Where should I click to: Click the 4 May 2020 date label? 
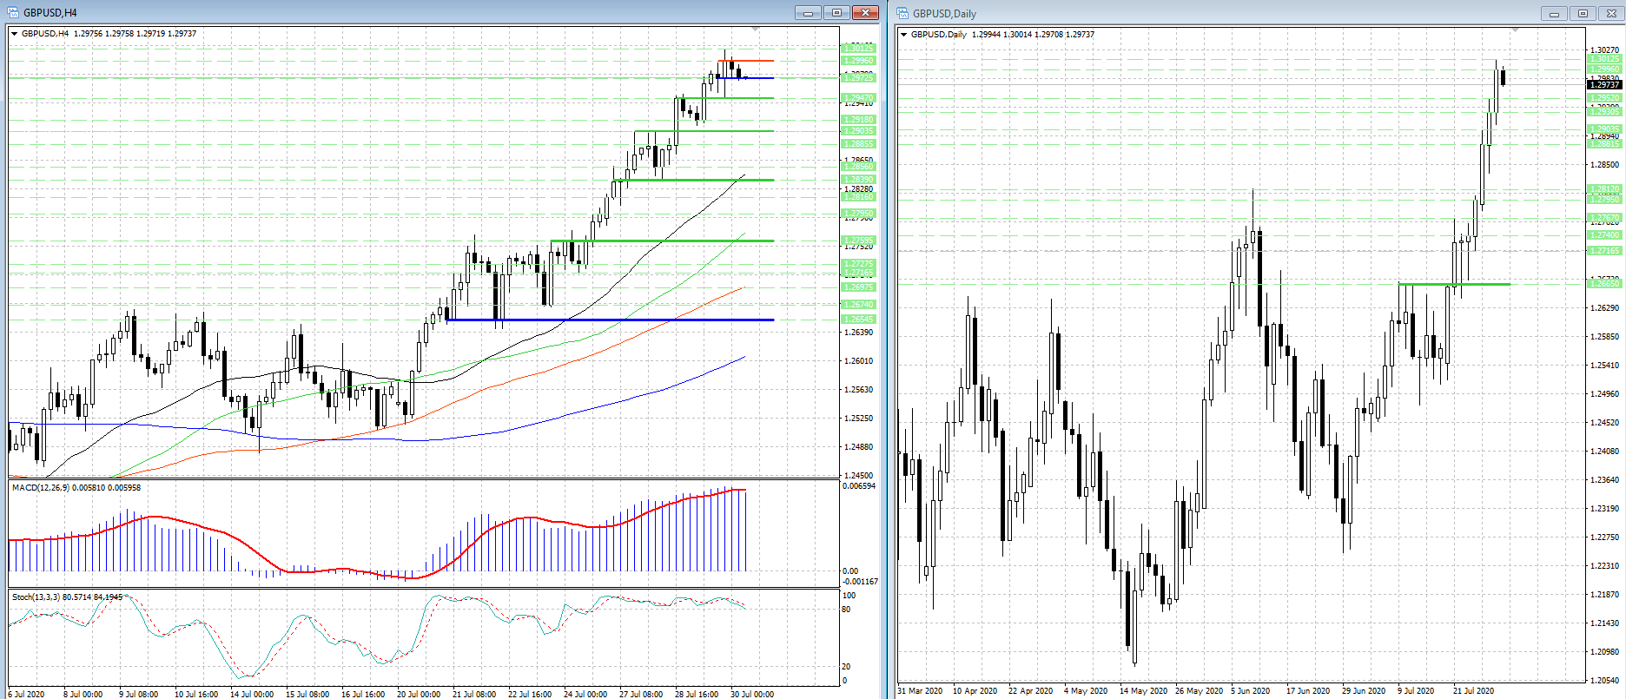[1087, 691]
